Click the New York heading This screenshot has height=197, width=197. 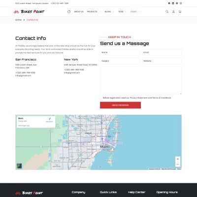point(71,60)
